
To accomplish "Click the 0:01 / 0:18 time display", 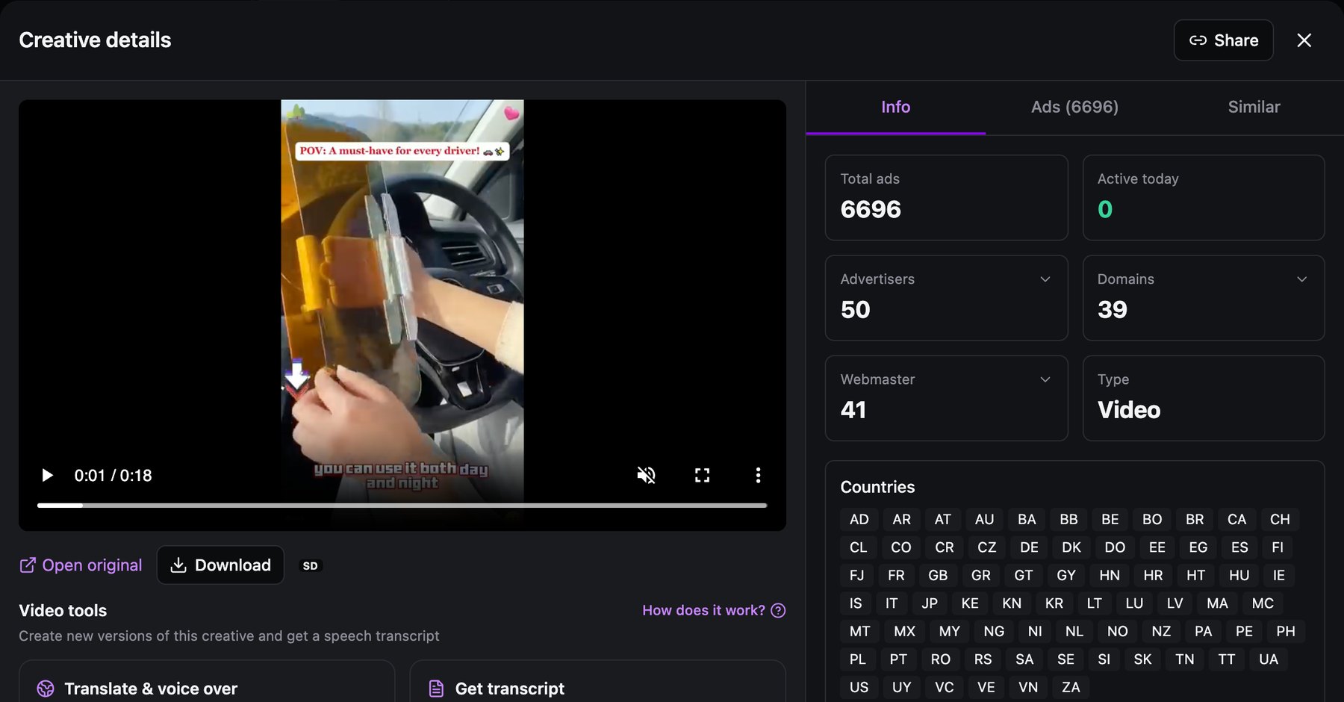I will click(113, 476).
